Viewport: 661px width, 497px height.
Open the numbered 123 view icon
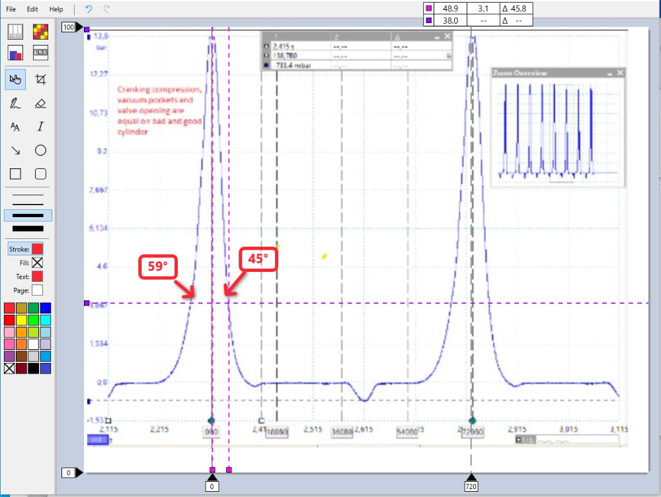pyautogui.click(x=40, y=53)
